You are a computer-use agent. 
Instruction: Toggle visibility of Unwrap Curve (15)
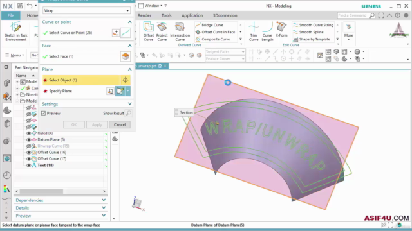point(28,146)
